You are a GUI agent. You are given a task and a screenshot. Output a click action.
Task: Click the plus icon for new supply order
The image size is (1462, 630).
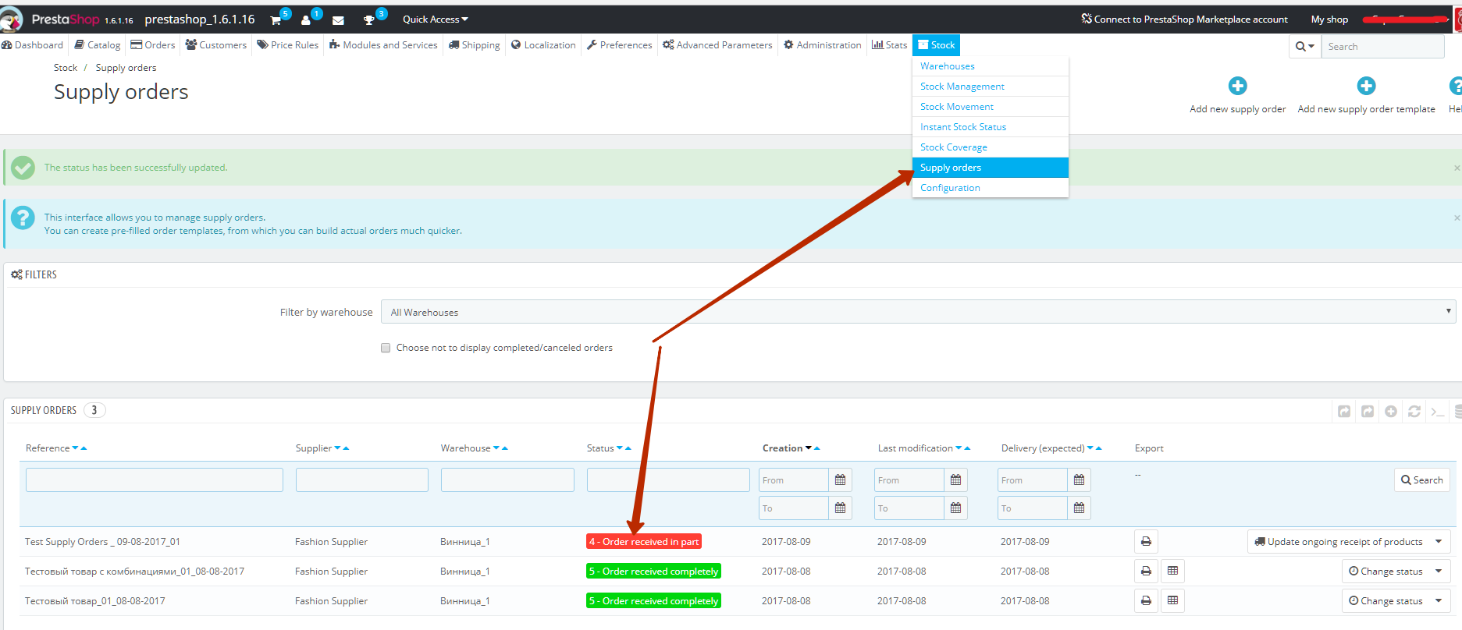point(1237,86)
